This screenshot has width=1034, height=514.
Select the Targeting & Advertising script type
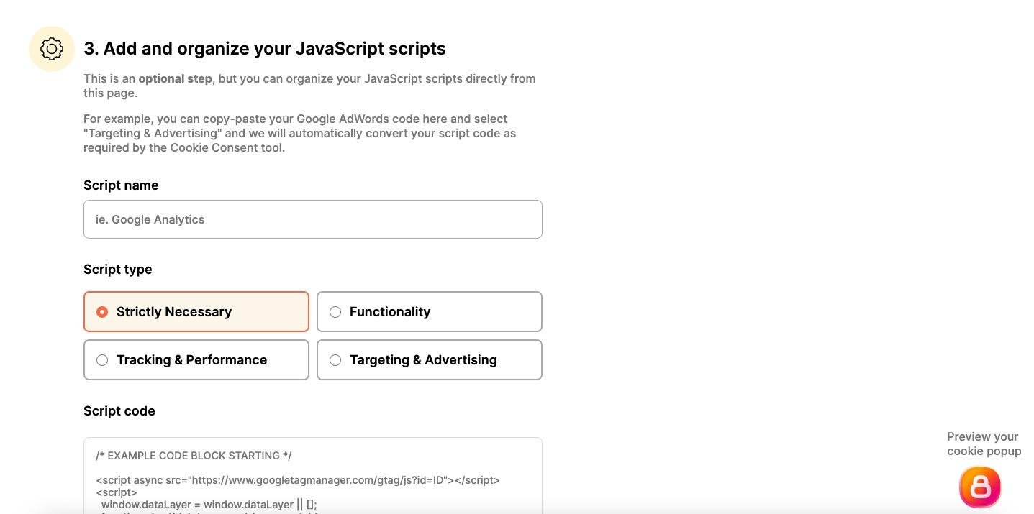[x=429, y=360]
